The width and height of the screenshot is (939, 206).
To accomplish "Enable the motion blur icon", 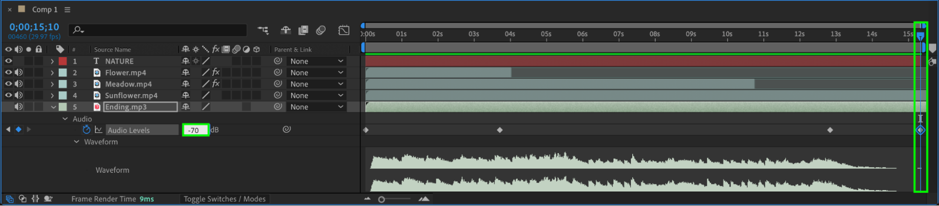I will pyautogui.click(x=321, y=30).
